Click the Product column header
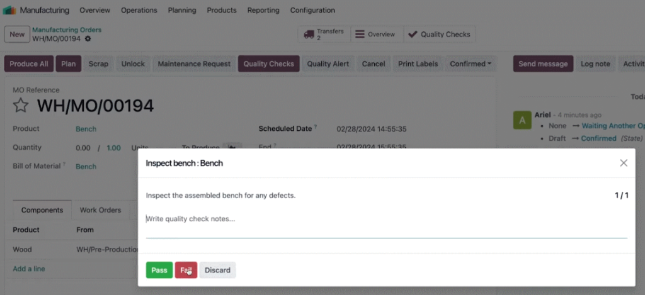645x295 pixels. [26, 230]
